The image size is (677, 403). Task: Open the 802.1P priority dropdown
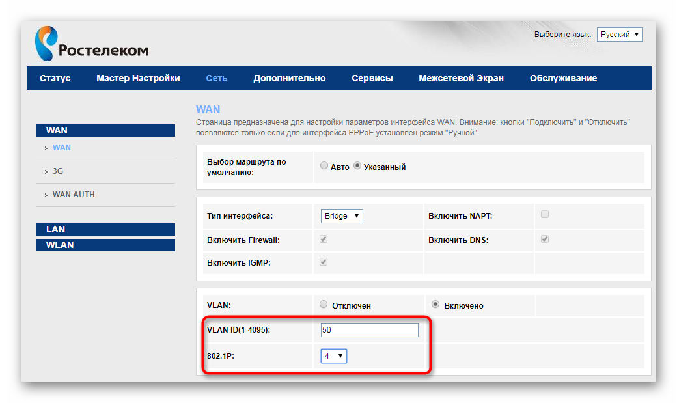(334, 356)
